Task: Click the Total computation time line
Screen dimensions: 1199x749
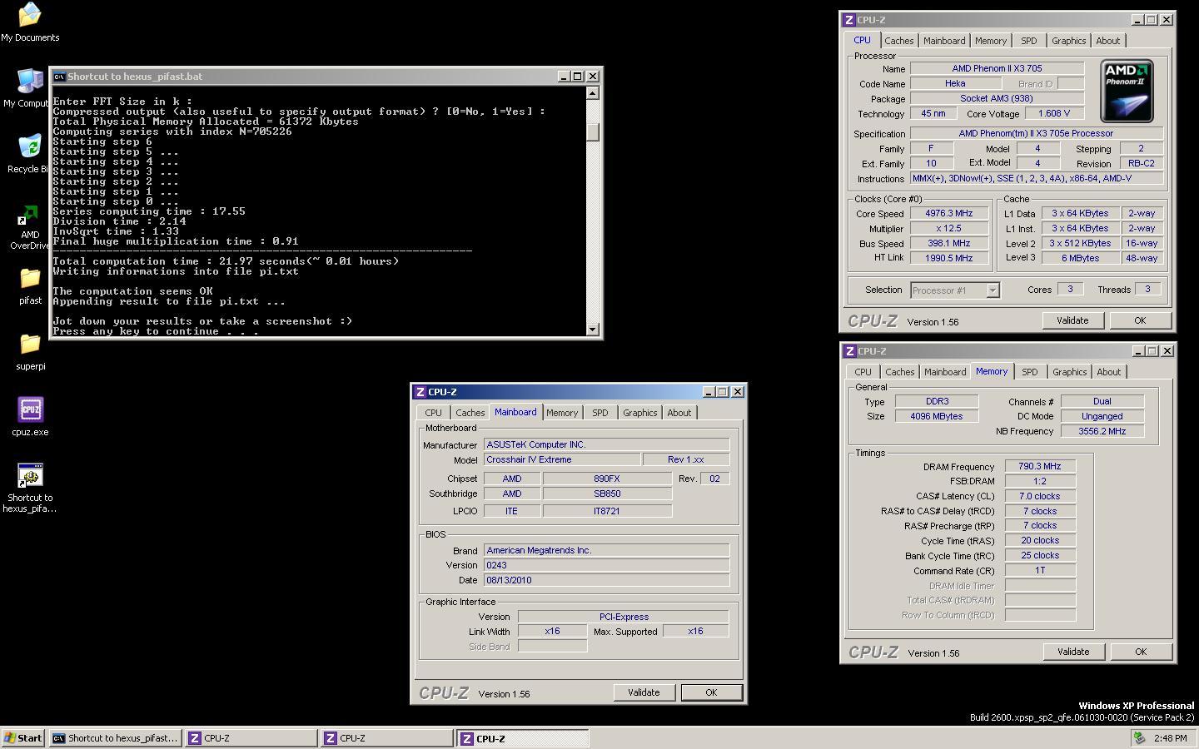Action: coord(226,261)
